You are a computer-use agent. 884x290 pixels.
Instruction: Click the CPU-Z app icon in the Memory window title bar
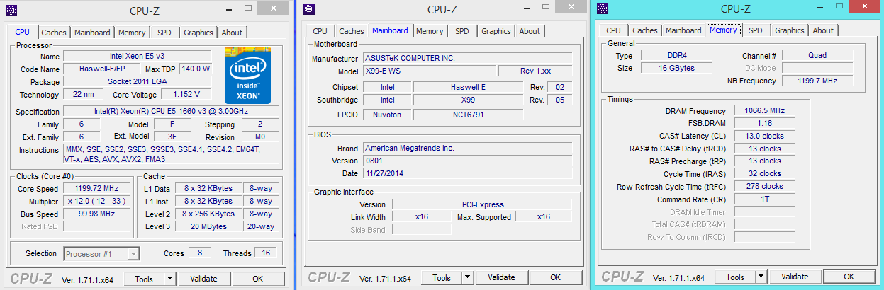point(603,8)
